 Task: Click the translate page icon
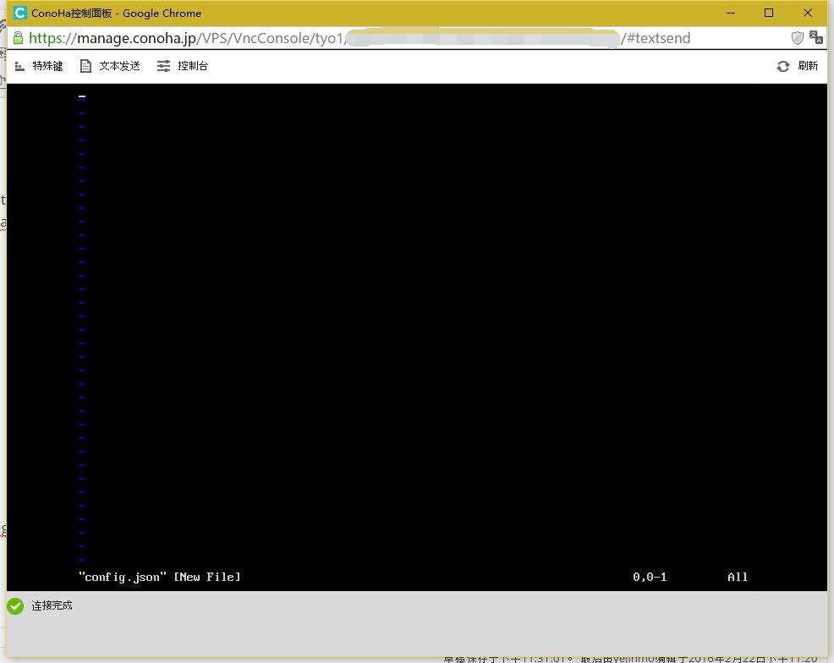(x=815, y=37)
